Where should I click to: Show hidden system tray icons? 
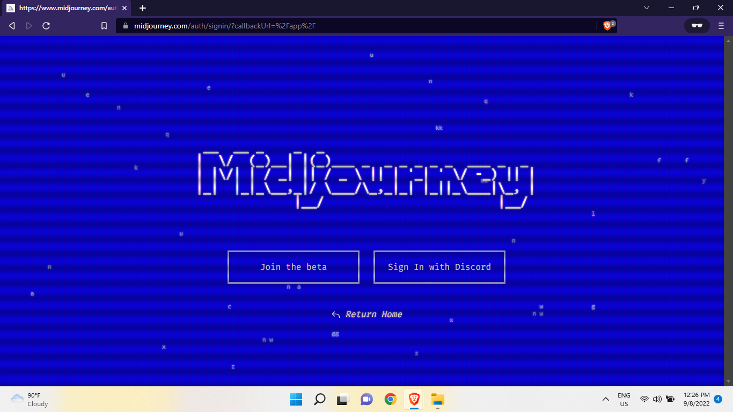606,399
